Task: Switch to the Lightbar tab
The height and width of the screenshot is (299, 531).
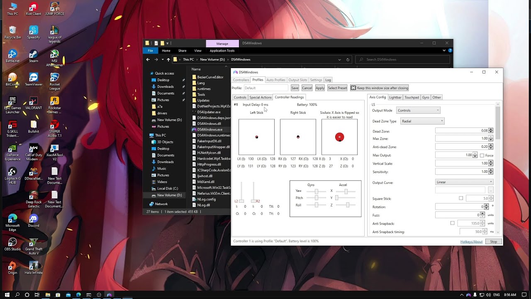Action: coord(395,97)
